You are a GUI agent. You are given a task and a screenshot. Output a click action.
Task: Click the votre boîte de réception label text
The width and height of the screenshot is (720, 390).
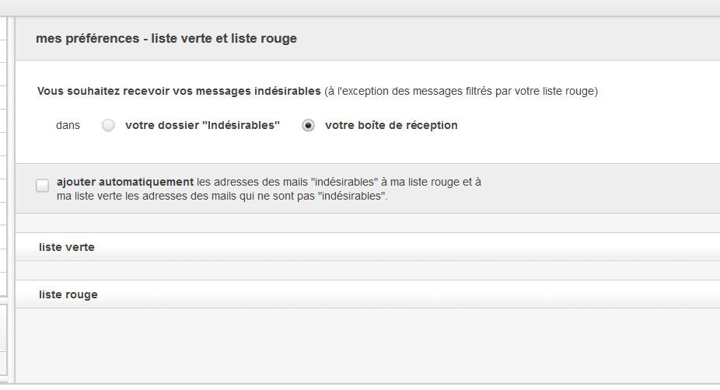391,125
